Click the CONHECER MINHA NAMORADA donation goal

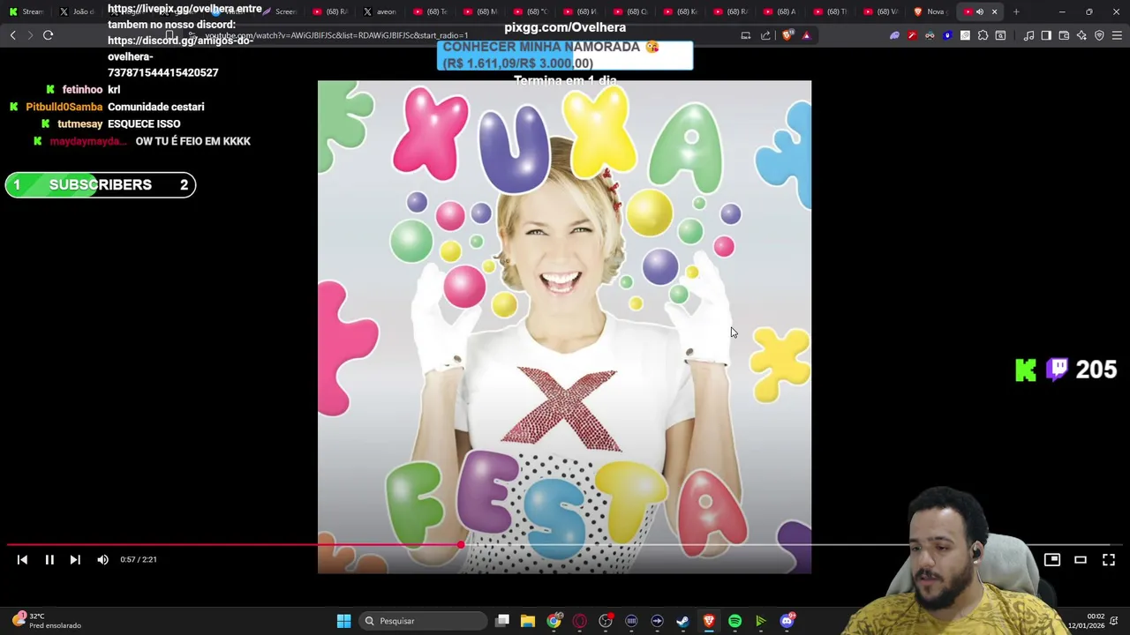click(565, 55)
